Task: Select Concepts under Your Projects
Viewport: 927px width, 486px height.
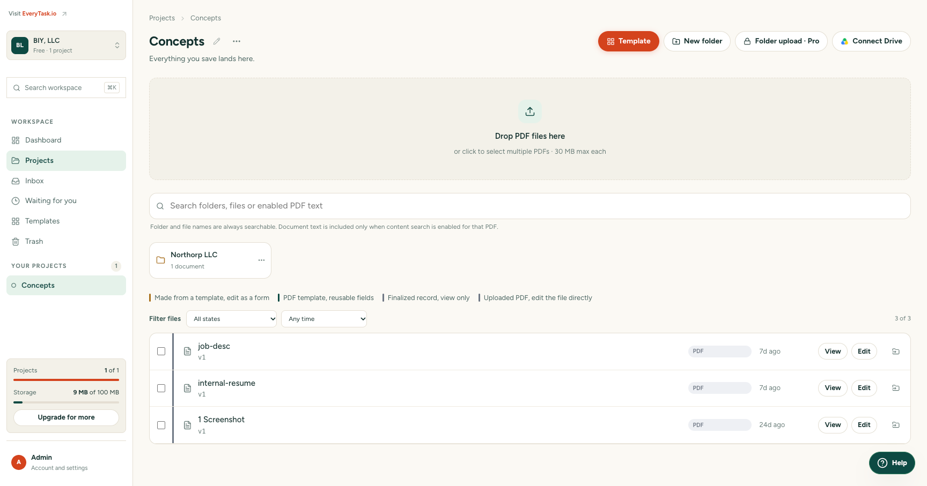Action: (x=67, y=286)
